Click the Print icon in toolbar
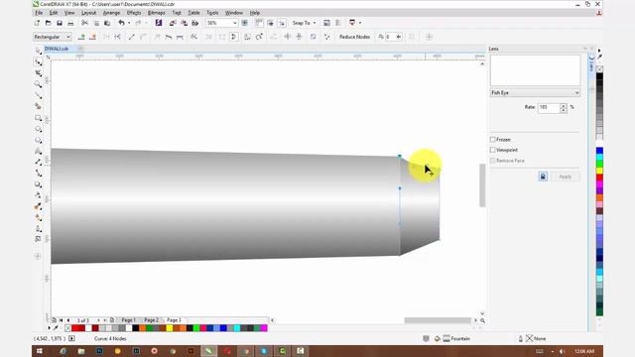Screen dimensions: 635x357 pos(70,23)
